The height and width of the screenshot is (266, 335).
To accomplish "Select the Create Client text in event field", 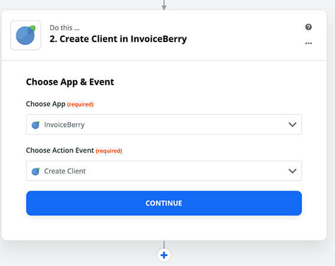I will 65,171.
